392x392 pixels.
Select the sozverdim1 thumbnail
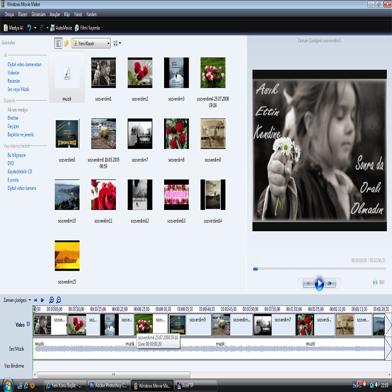pos(103,73)
